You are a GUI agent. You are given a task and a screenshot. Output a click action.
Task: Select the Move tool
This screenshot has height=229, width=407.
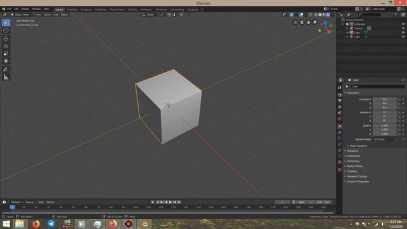coord(6,39)
